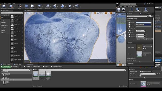Viewport: 162px width, 91px height.
Task: Select Lights category in Place Actors
Action: click(2, 20)
